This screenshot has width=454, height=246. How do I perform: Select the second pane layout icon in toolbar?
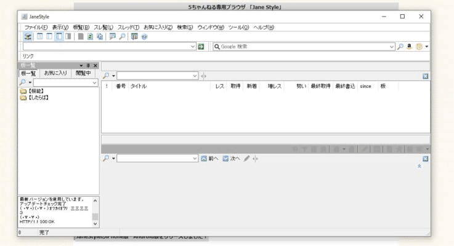49,36
